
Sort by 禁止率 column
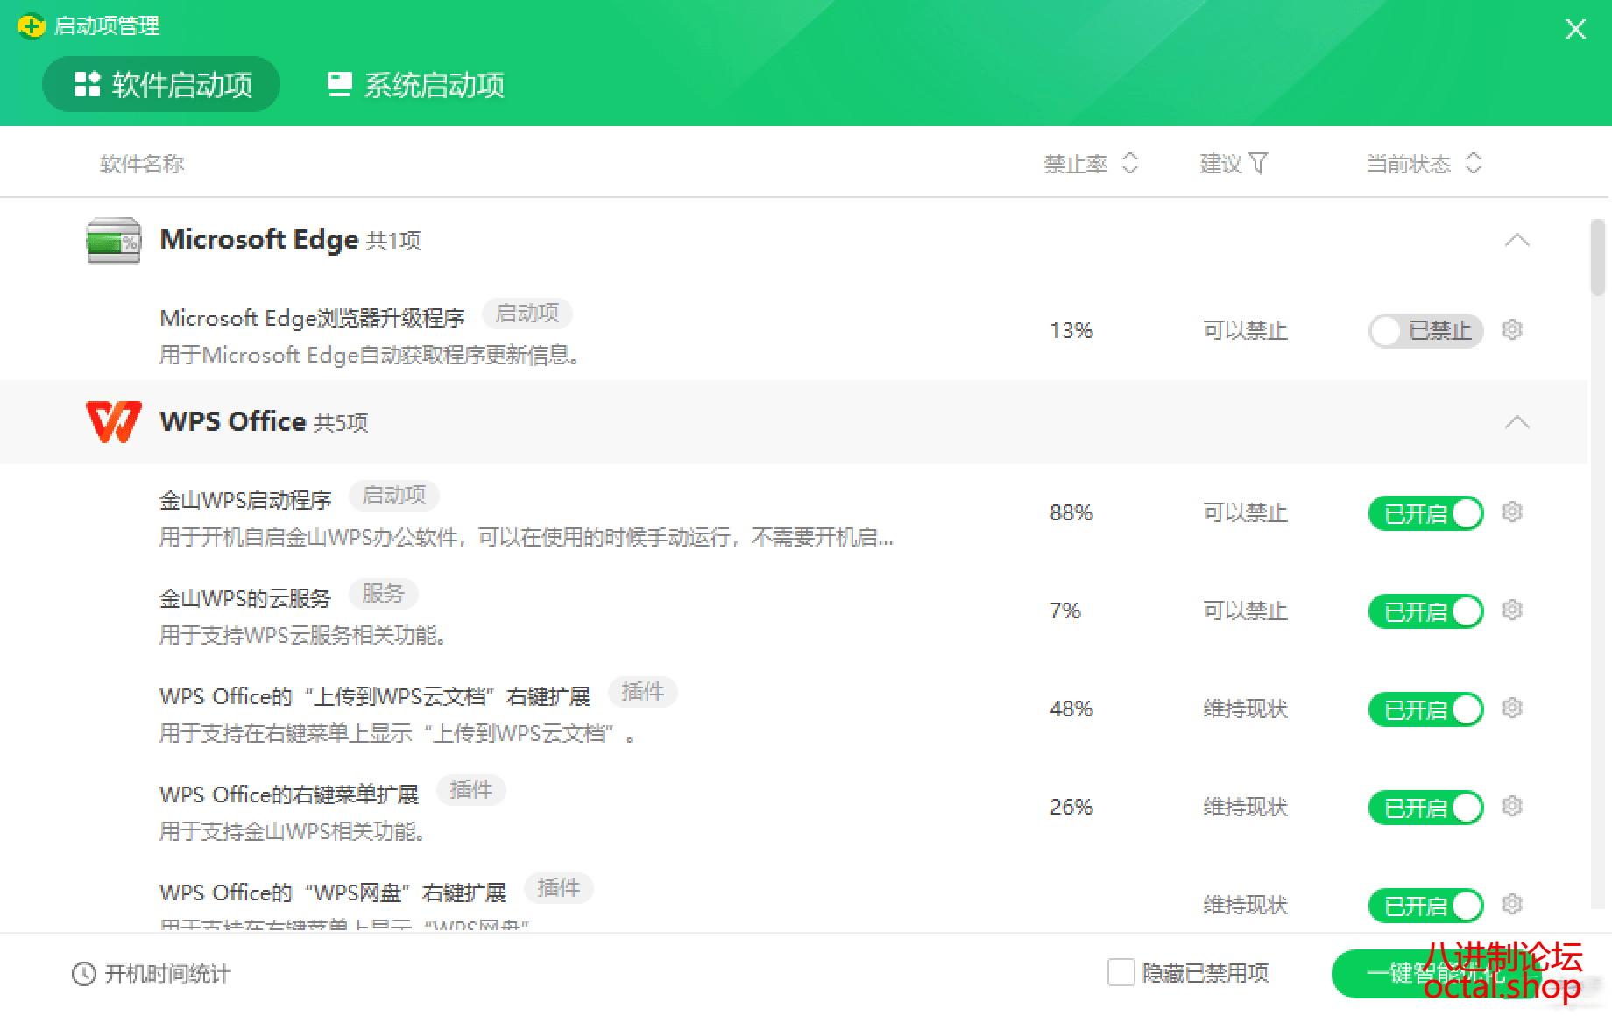[x=1091, y=164]
